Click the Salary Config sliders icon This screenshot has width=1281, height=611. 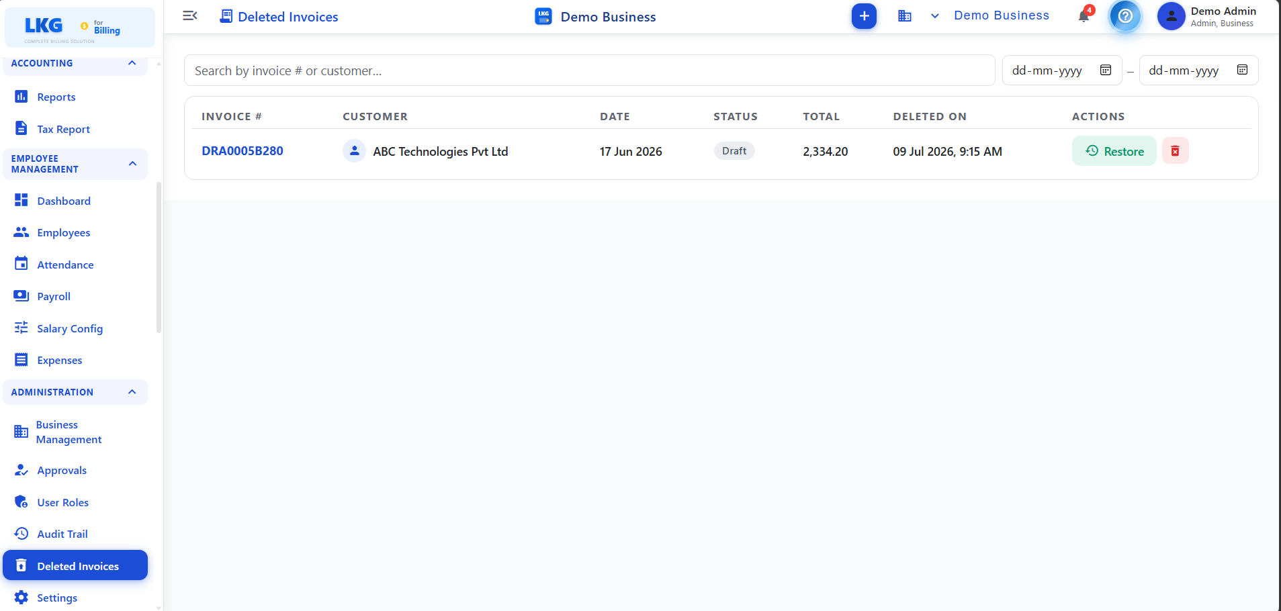tap(21, 328)
